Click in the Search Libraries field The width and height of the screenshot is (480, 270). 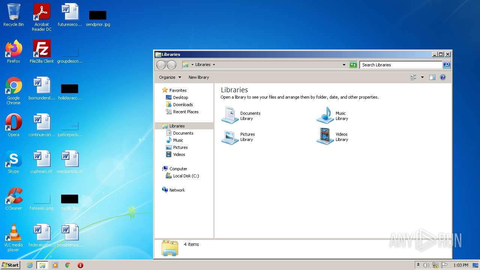pyautogui.click(x=401, y=65)
